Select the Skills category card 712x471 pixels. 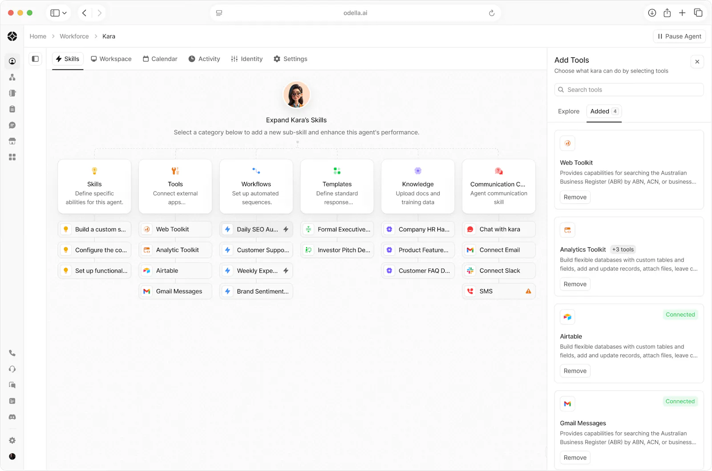tap(94, 186)
